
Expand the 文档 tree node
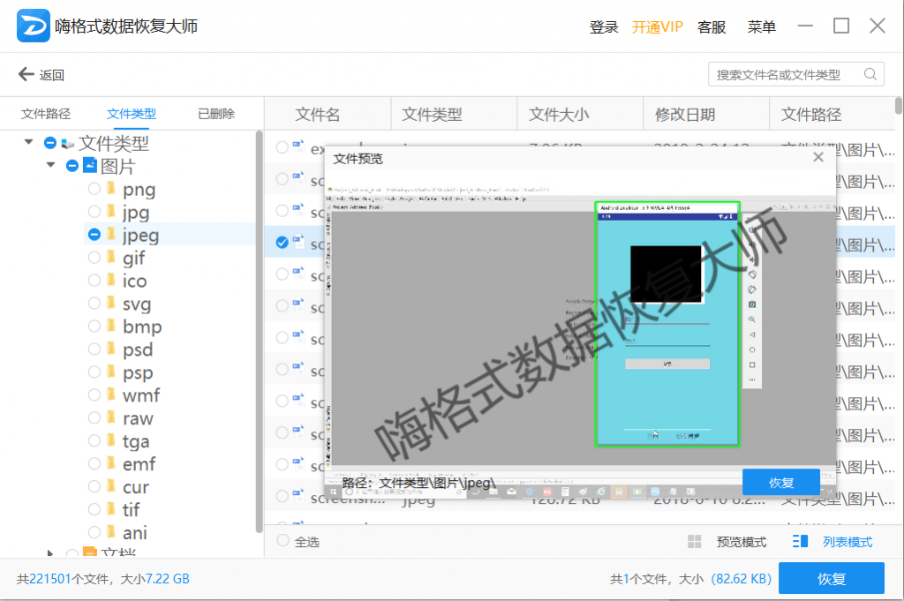click(x=50, y=553)
